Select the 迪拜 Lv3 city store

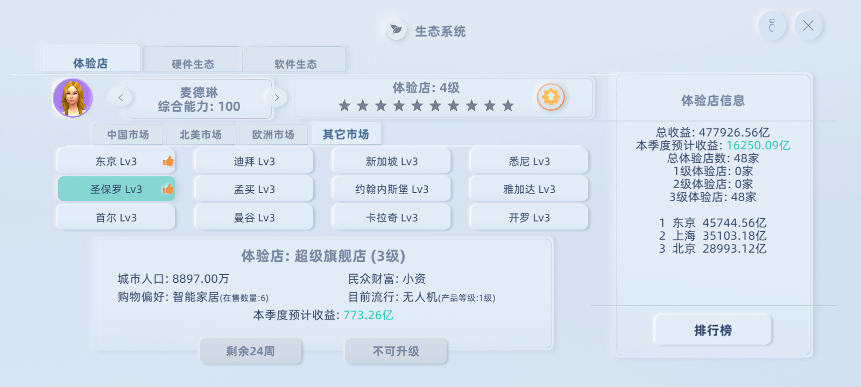pos(254,161)
